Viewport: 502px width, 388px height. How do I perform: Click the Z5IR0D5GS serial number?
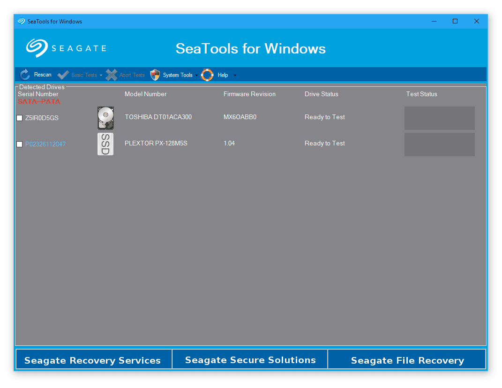42,118
